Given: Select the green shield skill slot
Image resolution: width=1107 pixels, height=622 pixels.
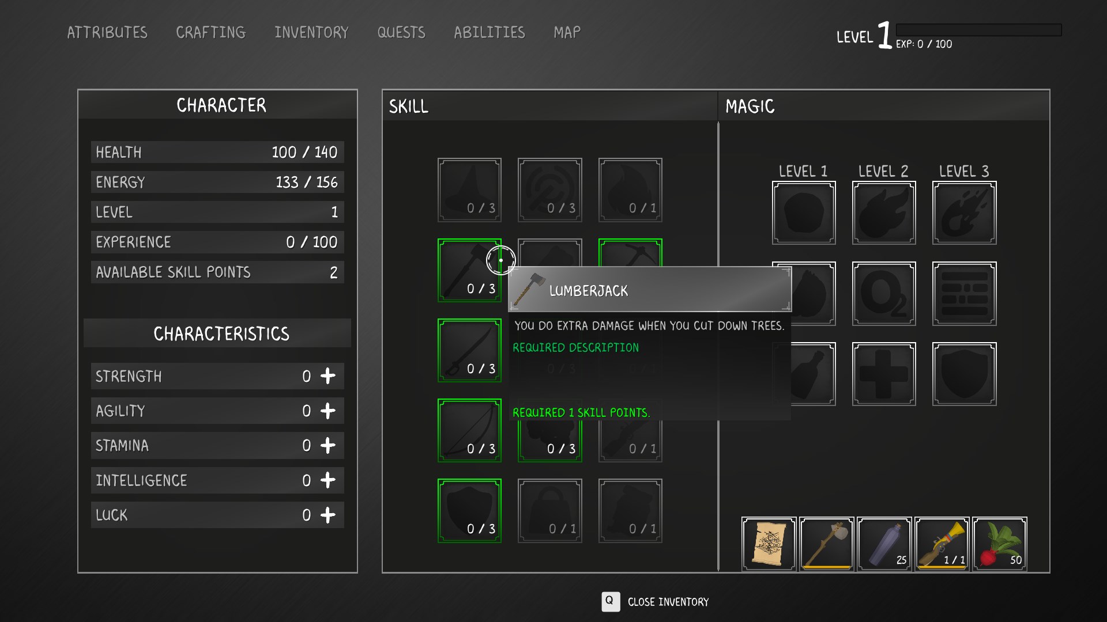Looking at the screenshot, I should tap(469, 510).
